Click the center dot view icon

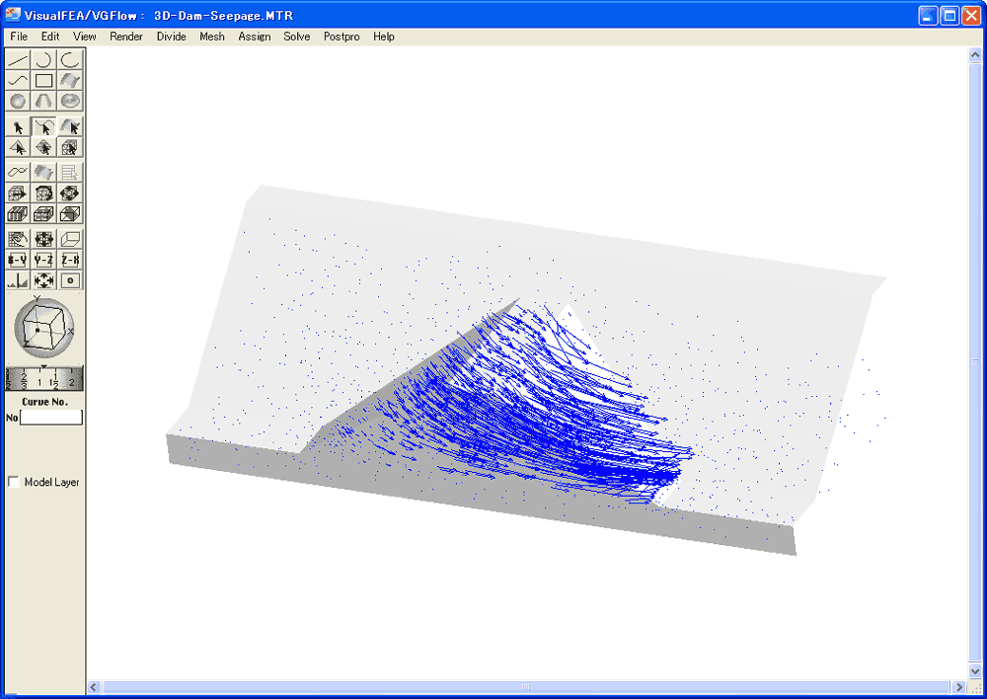[70, 280]
